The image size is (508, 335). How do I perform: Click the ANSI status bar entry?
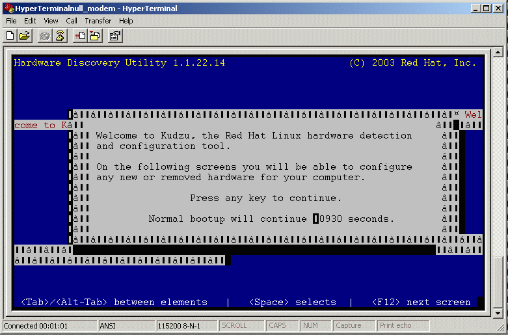point(126,326)
